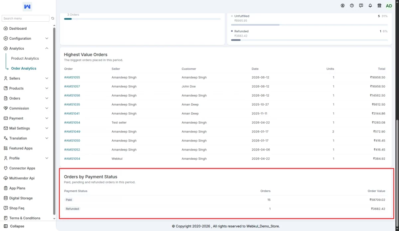The width and height of the screenshot is (399, 231).
Task: Click customer name John Doe
Action: pos(189,87)
